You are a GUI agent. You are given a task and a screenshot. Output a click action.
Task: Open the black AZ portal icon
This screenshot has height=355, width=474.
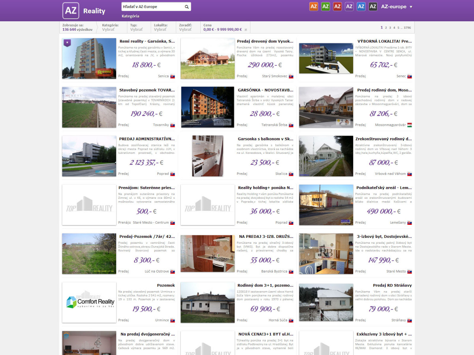point(373,6)
